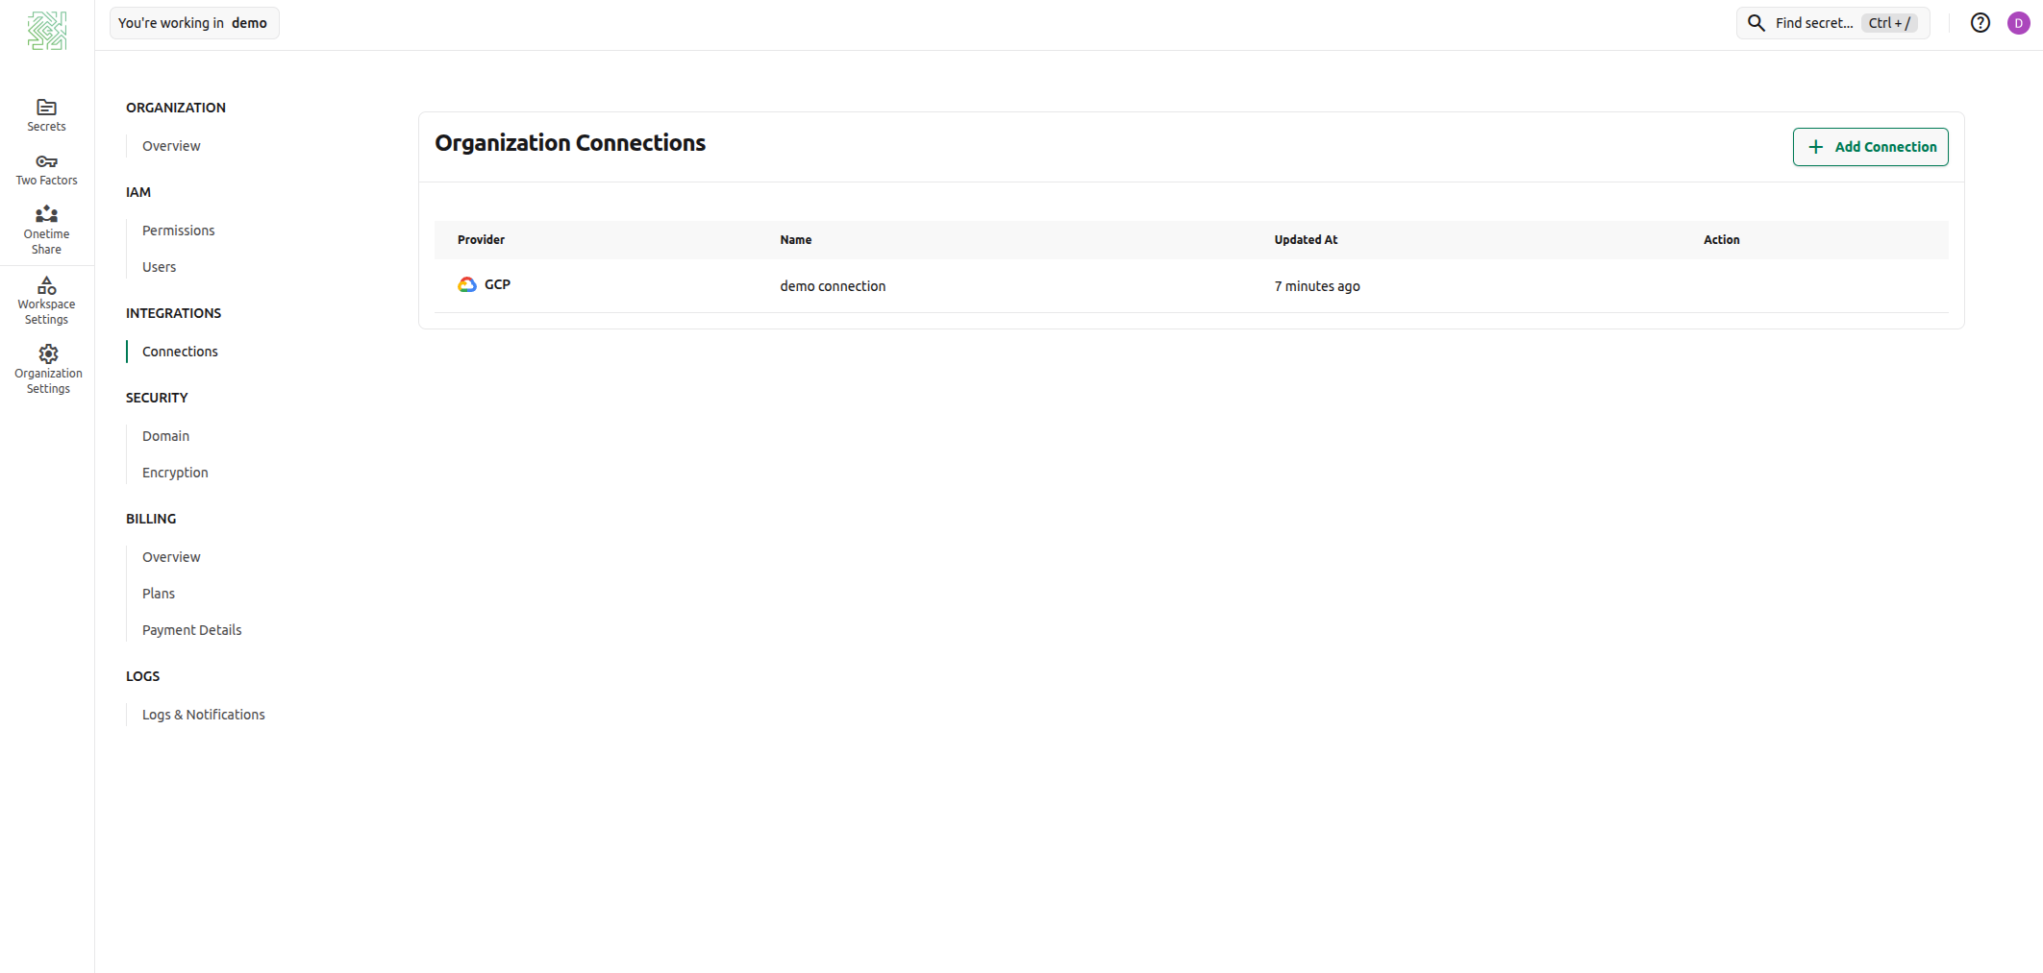2043x973 pixels.
Task: Open the demo workspace switcher
Action: 194,23
